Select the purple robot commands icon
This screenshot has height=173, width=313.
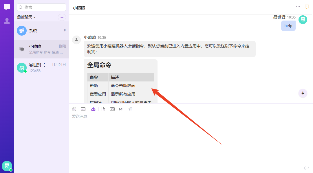point(93,109)
